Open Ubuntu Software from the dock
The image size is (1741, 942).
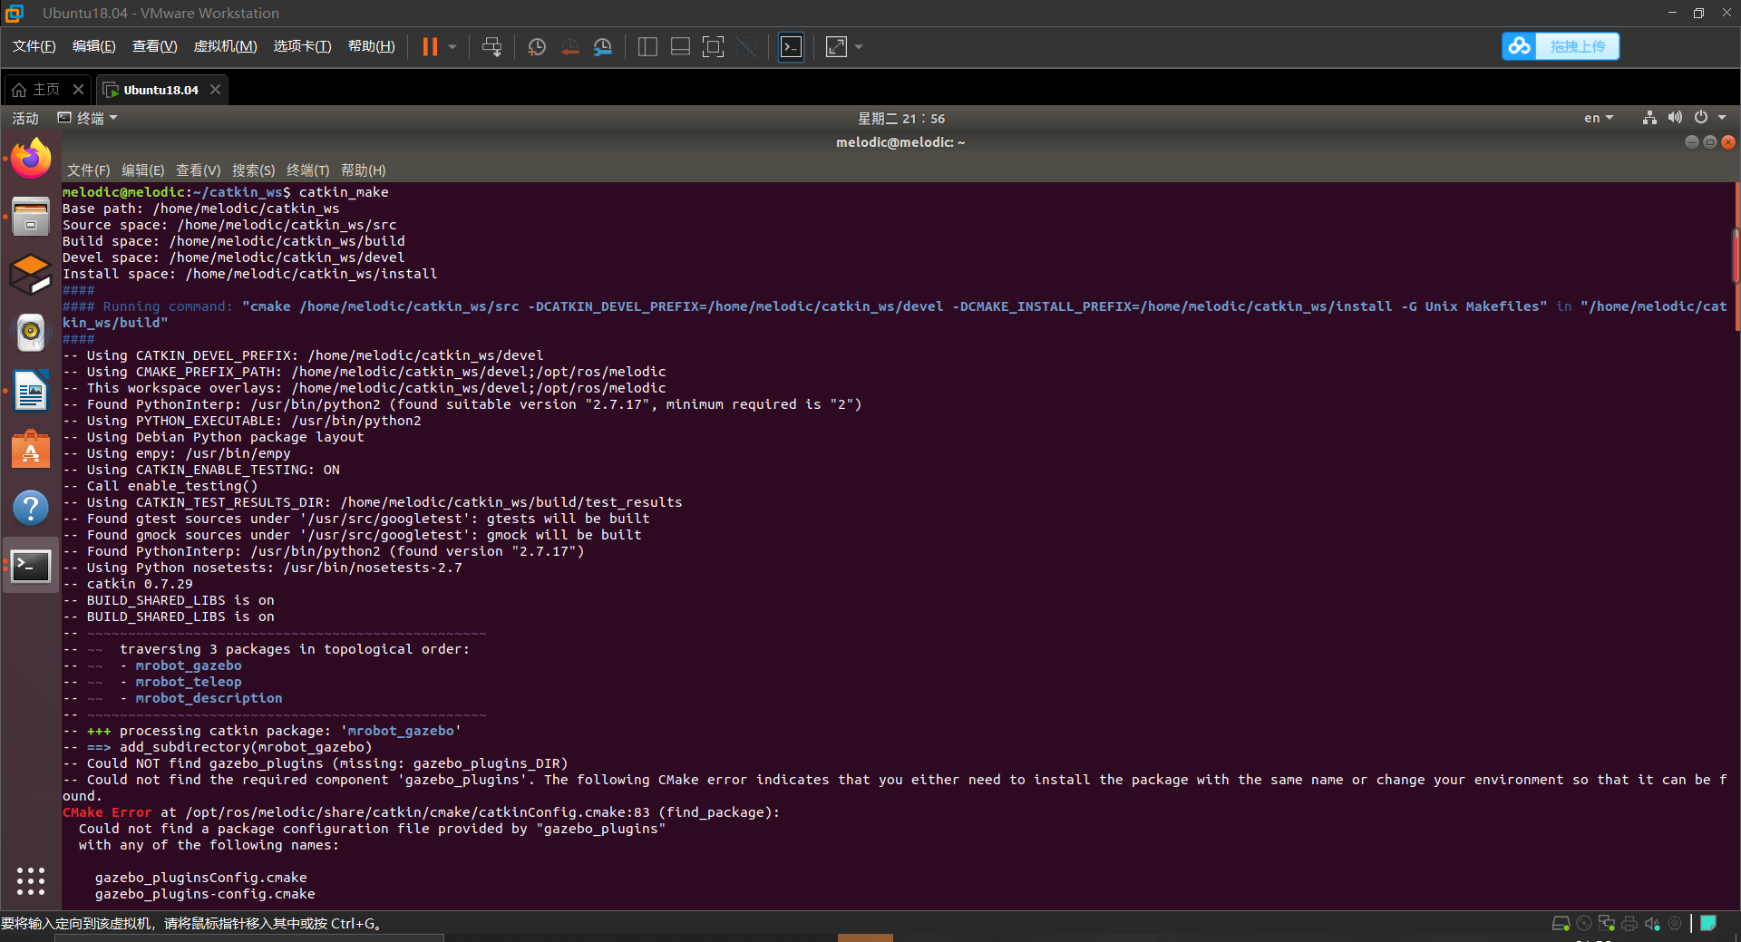point(31,450)
